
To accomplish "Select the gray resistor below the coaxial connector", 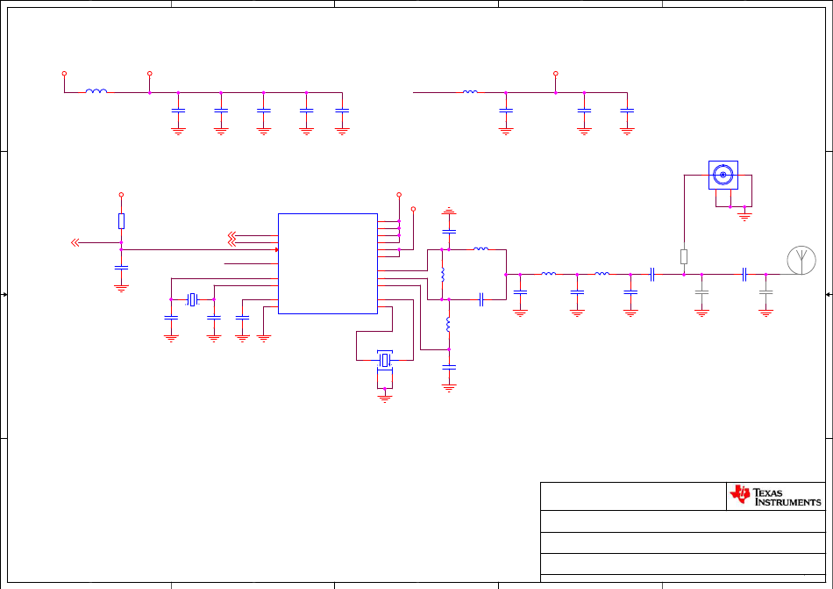I will click(x=684, y=257).
